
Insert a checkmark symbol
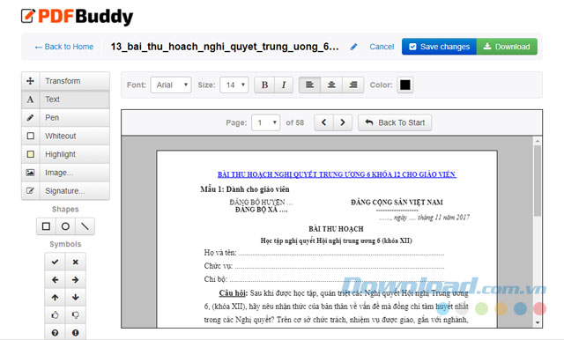(55, 262)
